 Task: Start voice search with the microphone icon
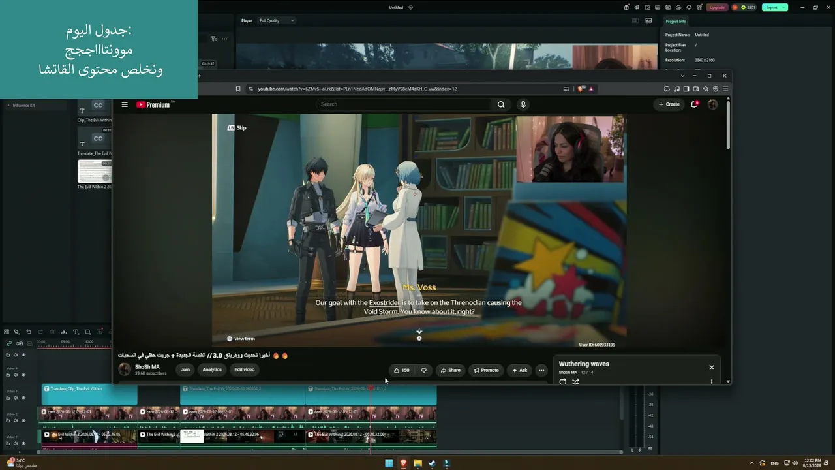(x=523, y=104)
